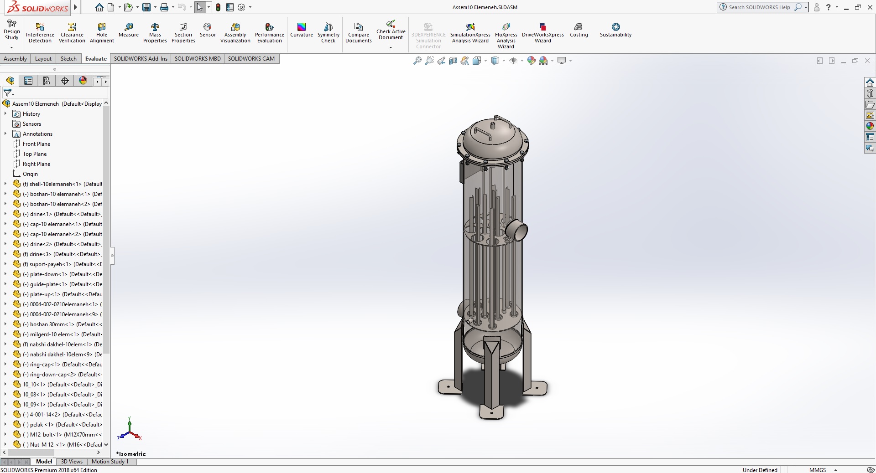
Task: Open Sustainability analysis
Action: (x=616, y=30)
